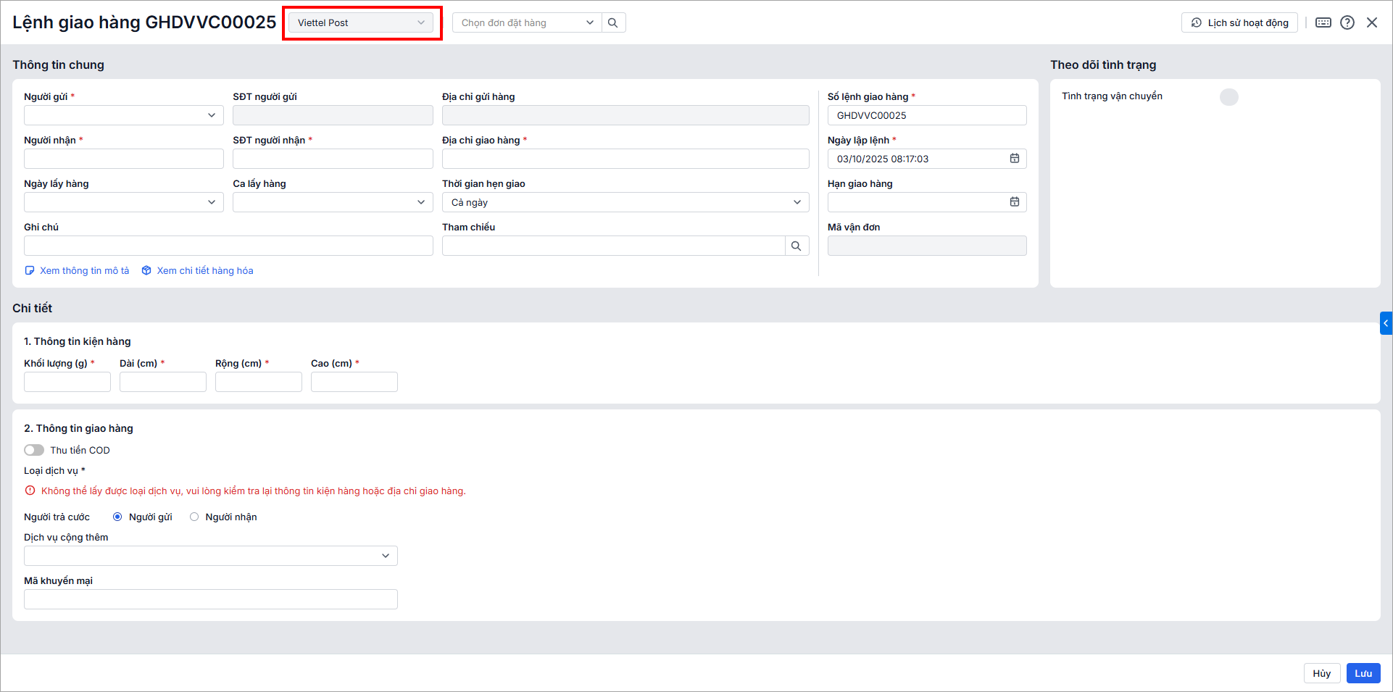The image size is (1393, 692).
Task: Select Người gửi as freight payer
Action: tap(117, 517)
